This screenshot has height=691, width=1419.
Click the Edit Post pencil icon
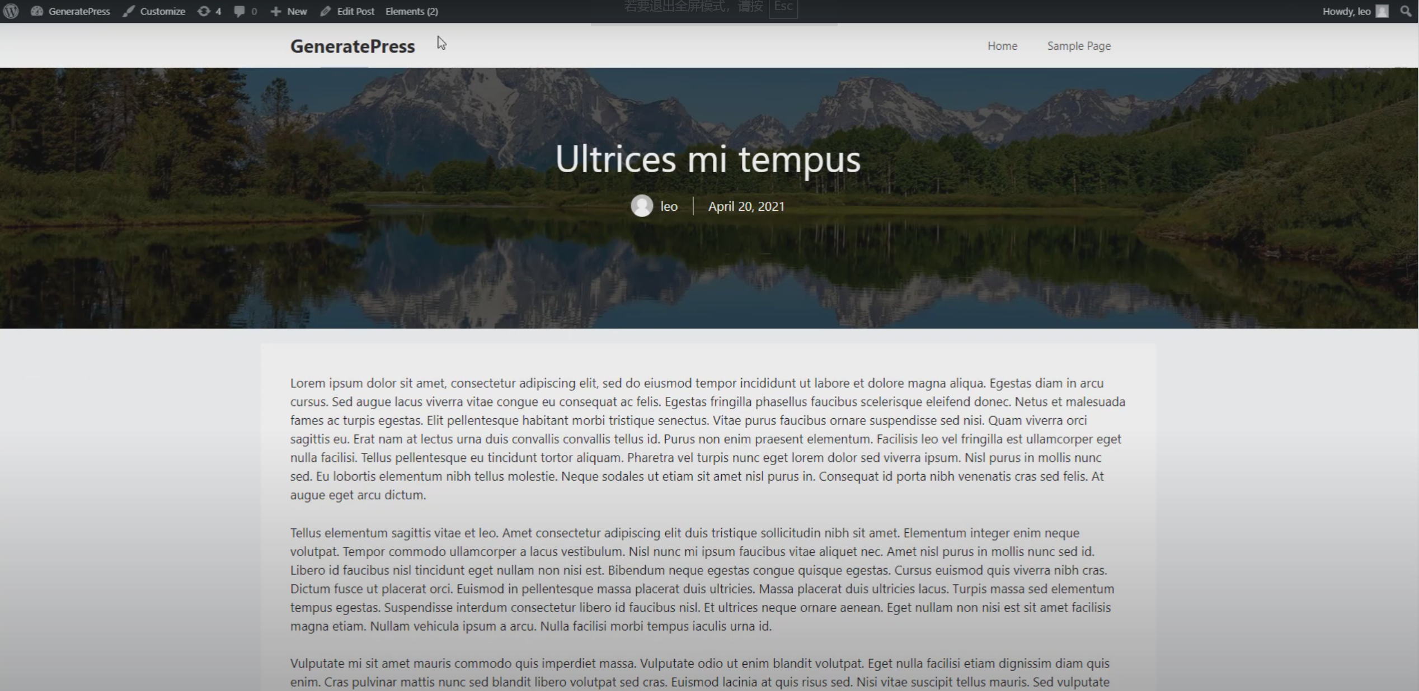click(x=326, y=11)
